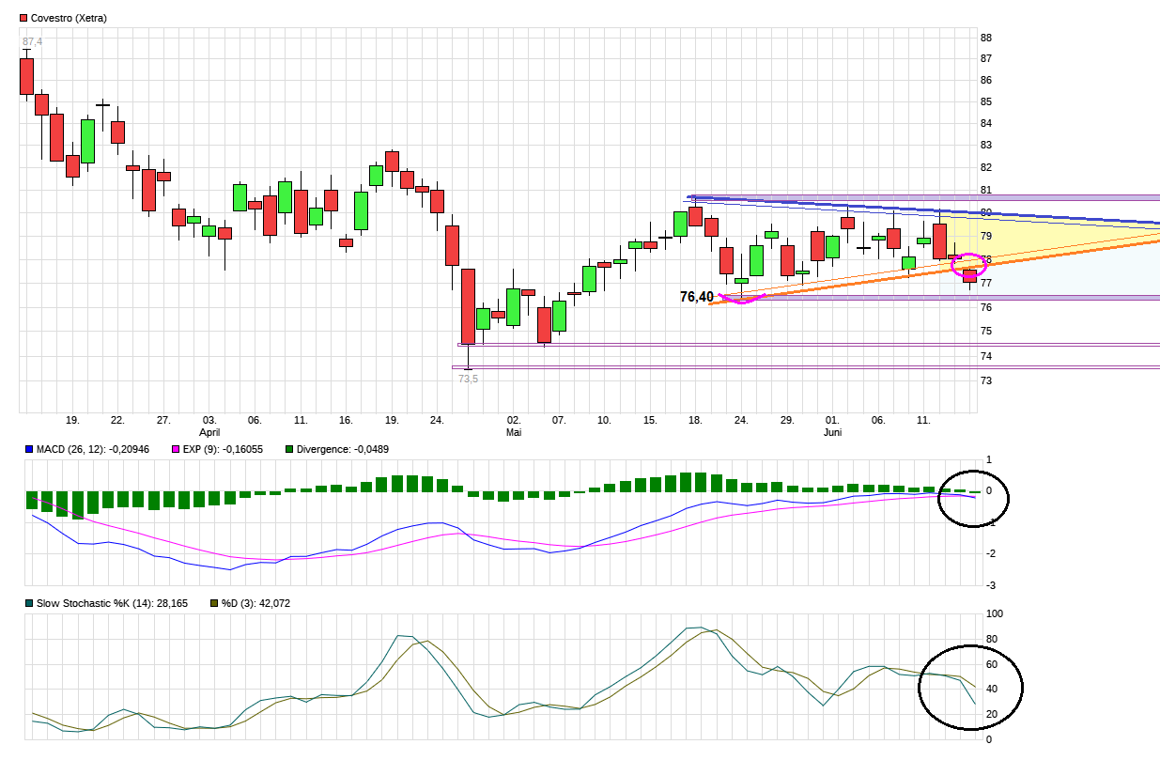
Task: Select the Juni axis label
Action: pyautogui.click(x=832, y=432)
